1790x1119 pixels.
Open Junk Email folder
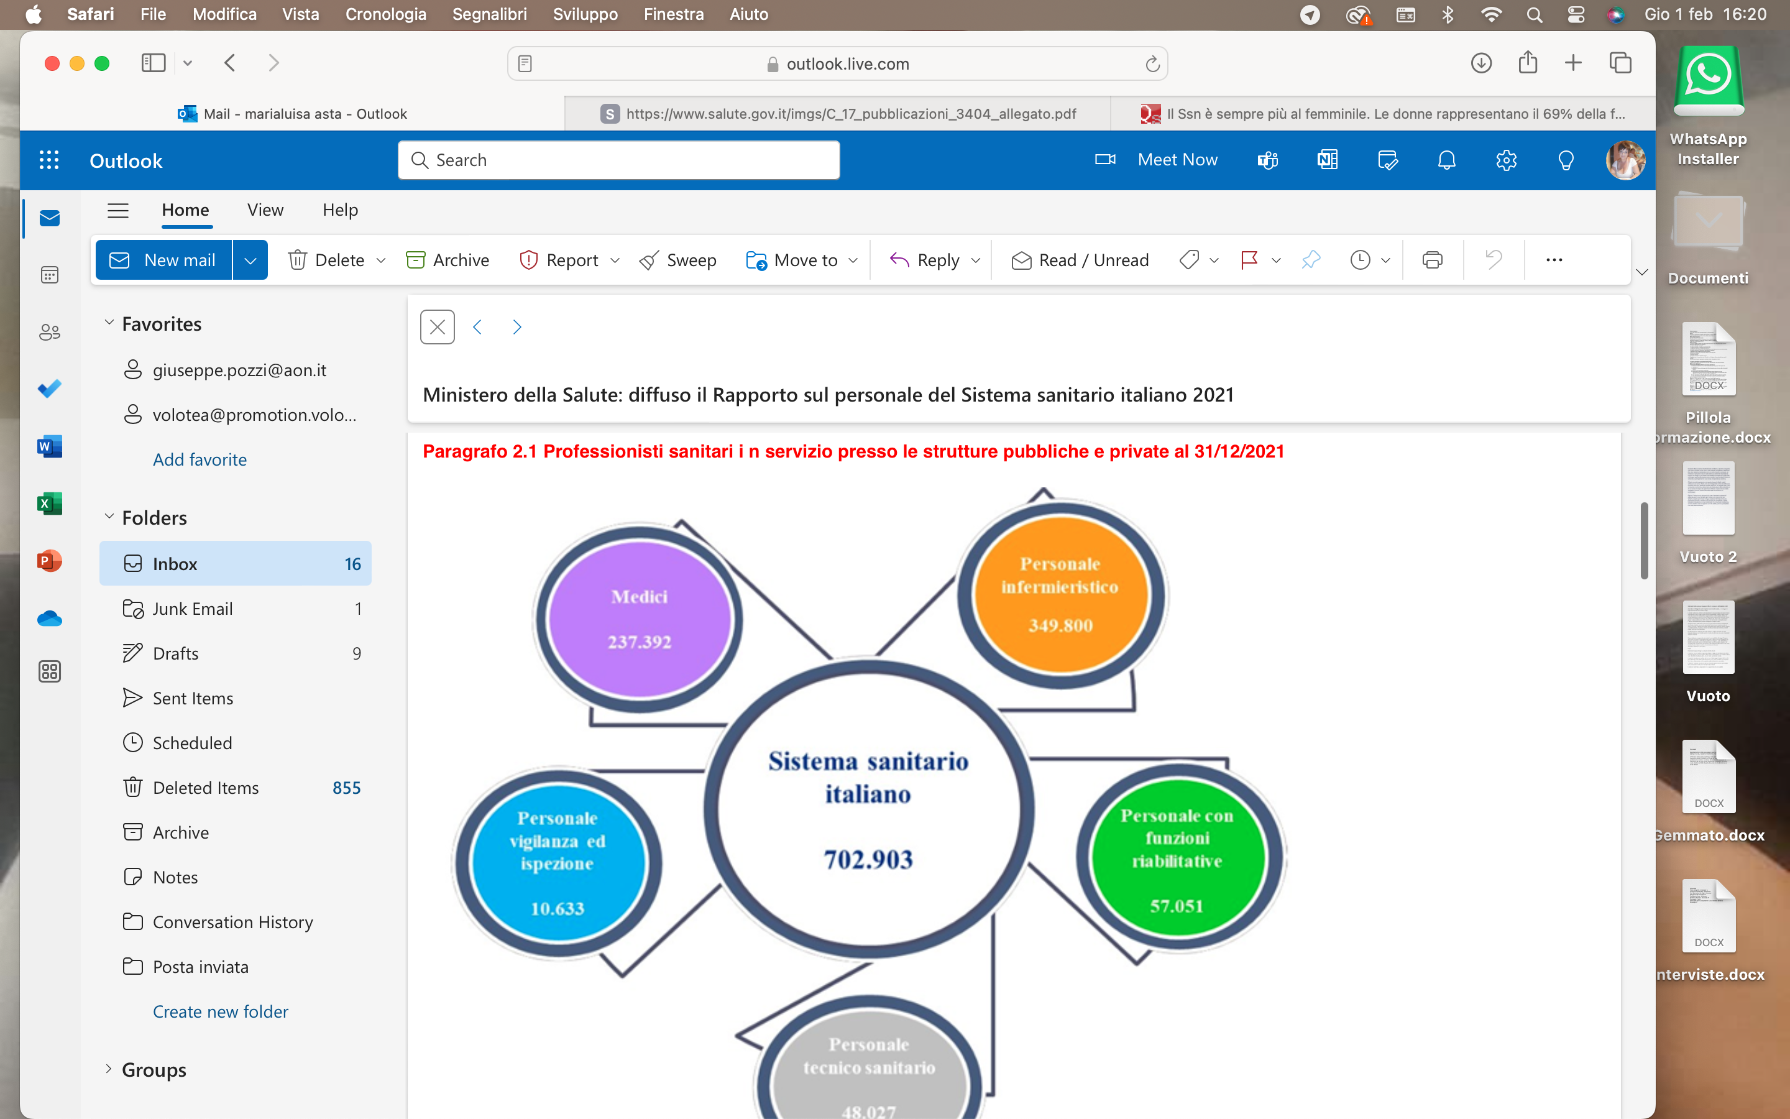pos(235,609)
